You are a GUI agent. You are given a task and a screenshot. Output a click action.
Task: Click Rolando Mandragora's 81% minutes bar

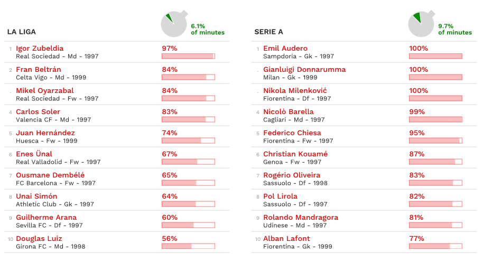(435, 225)
